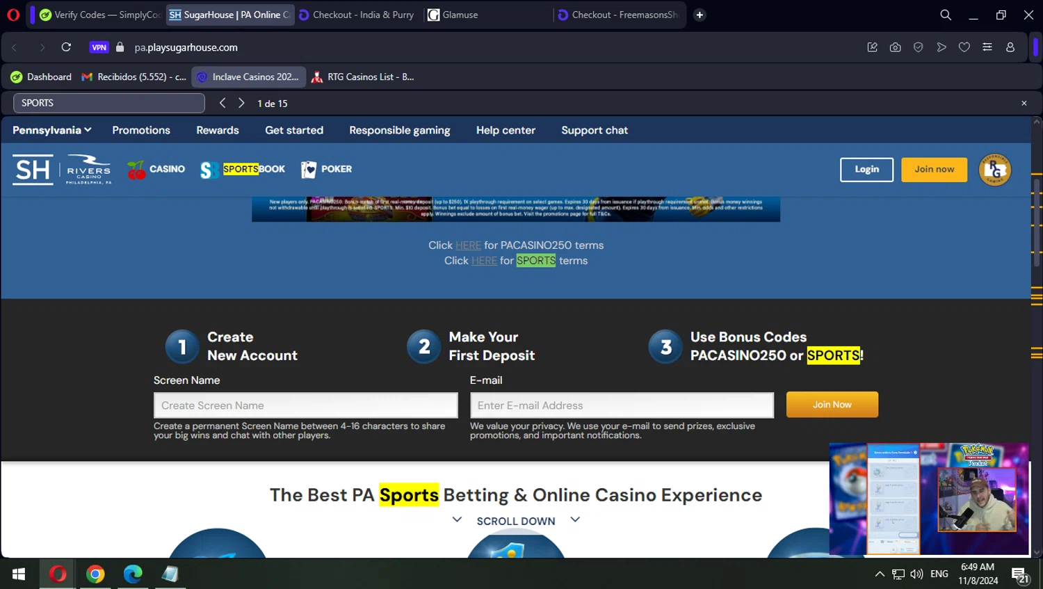Click HERE link for SPORTS terms

484,261
